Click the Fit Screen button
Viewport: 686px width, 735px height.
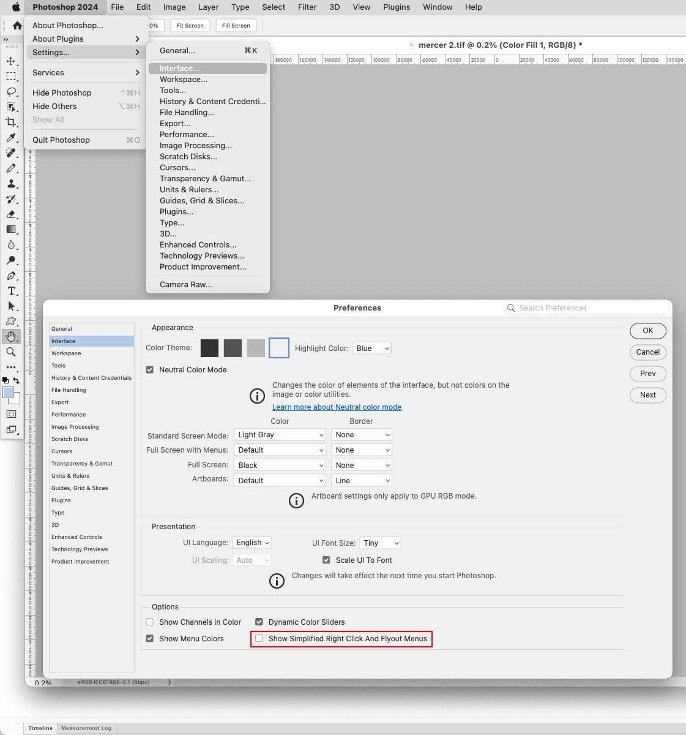190,26
